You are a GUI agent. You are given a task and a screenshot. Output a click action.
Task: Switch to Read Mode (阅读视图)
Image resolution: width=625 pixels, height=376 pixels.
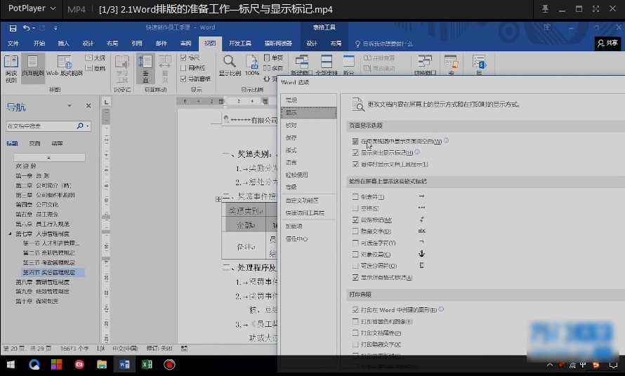coord(11,69)
